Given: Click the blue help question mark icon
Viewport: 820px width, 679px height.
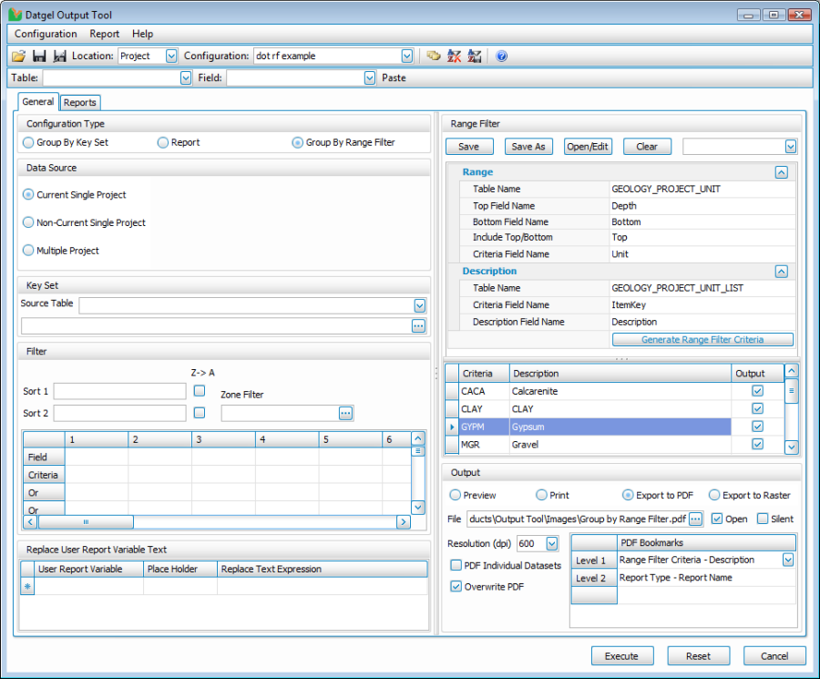Looking at the screenshot, I should pos(501,57).
